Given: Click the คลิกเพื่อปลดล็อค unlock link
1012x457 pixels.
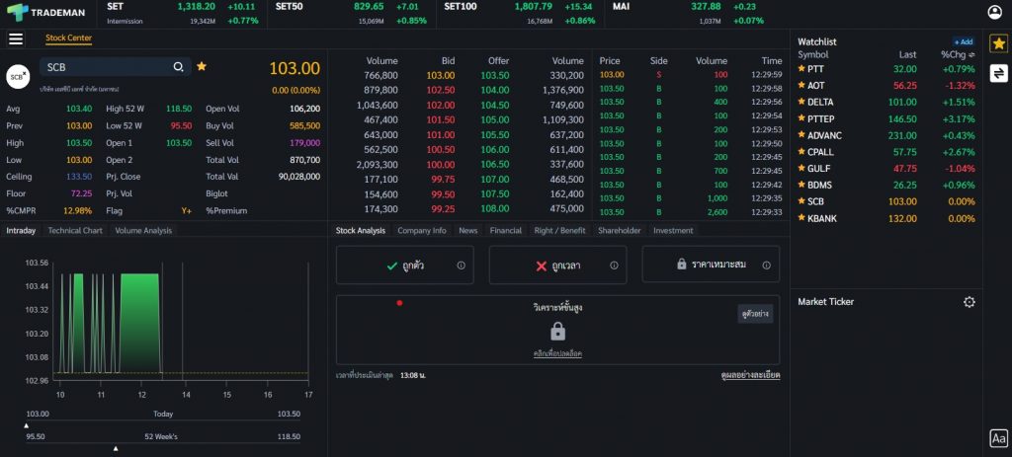Looking at the screenshot, I should click(x=557, y=353).
